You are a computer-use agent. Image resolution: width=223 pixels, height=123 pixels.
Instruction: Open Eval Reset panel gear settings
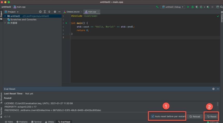pos(213,89)
